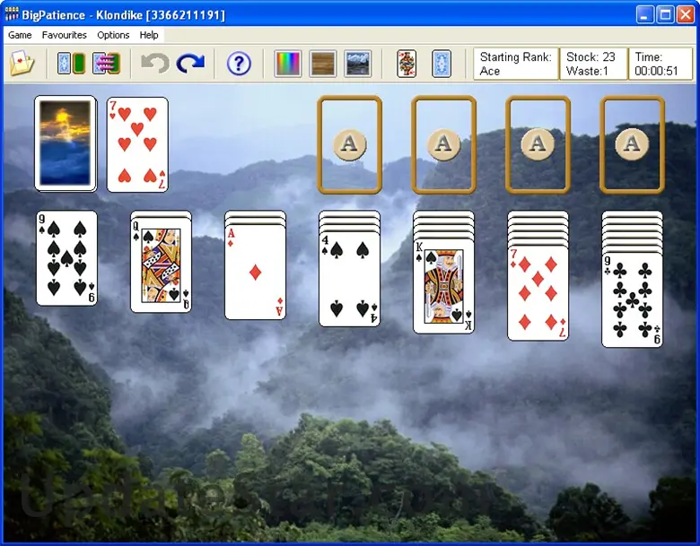
Task: Click the new game cards-folder icon
Action: tap(22, 64)
